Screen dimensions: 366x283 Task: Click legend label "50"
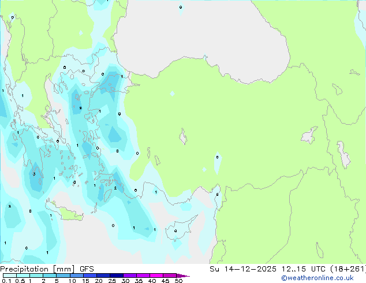178,281
